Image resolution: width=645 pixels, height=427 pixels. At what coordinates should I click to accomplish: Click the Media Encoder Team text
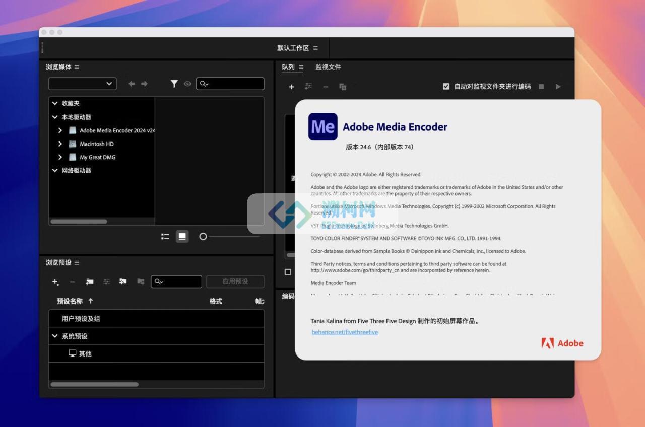pos(334,283)
